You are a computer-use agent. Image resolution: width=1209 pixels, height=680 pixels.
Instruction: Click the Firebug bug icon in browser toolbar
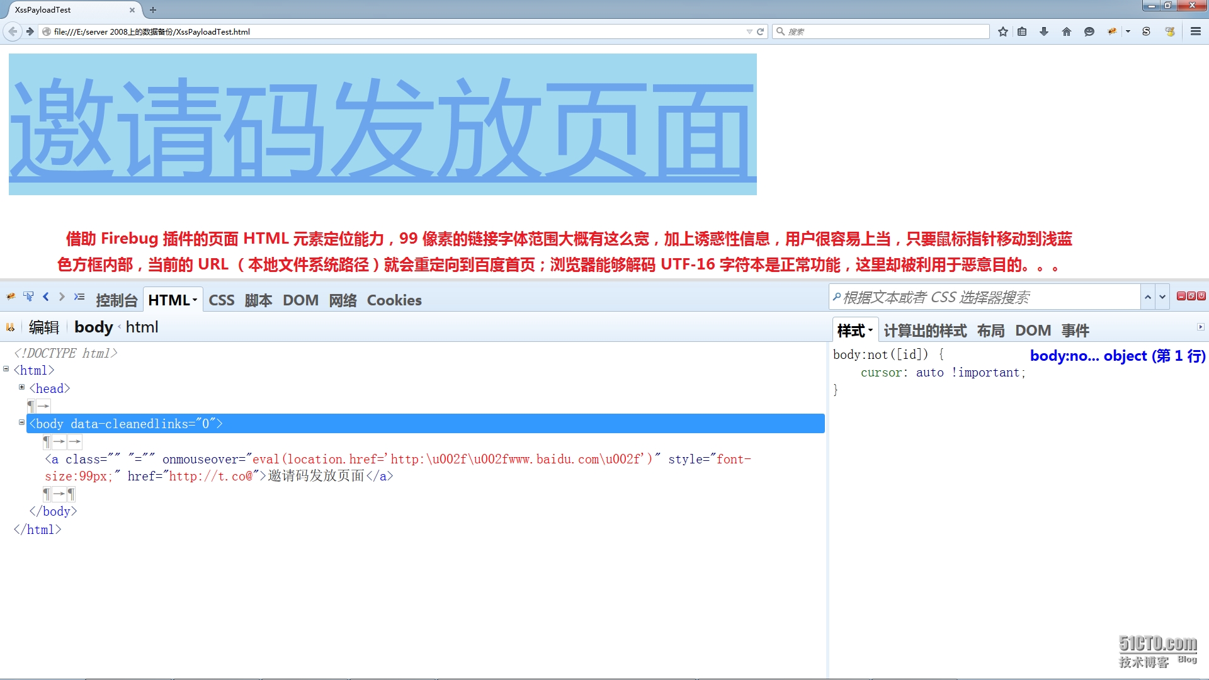(1112, 31)
